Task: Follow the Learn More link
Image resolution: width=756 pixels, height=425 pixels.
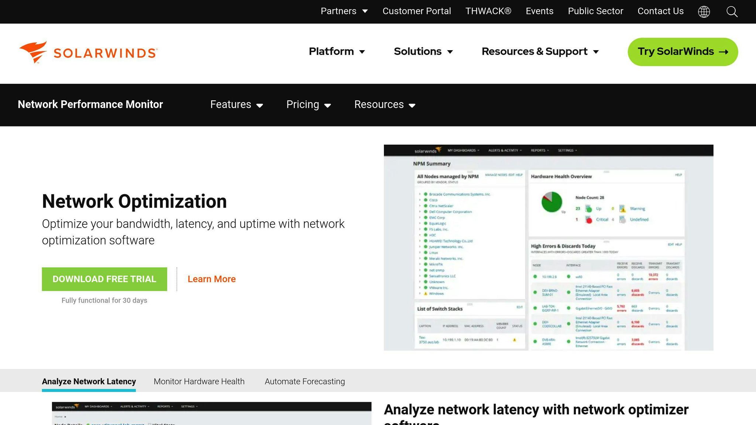Action: (212, 279)
